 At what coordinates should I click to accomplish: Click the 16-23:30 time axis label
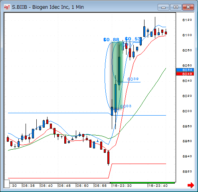point(122,186)
